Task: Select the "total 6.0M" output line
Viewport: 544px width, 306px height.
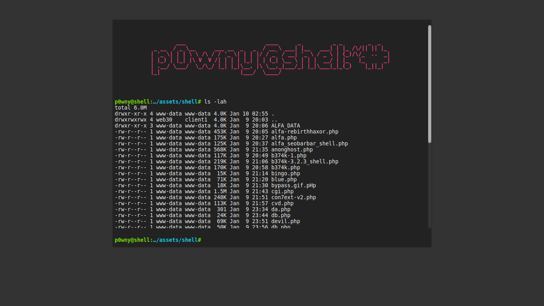Action: pos(131,108)
